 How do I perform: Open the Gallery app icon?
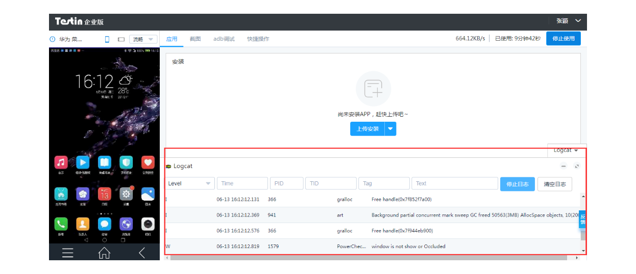tap(148, 194)
